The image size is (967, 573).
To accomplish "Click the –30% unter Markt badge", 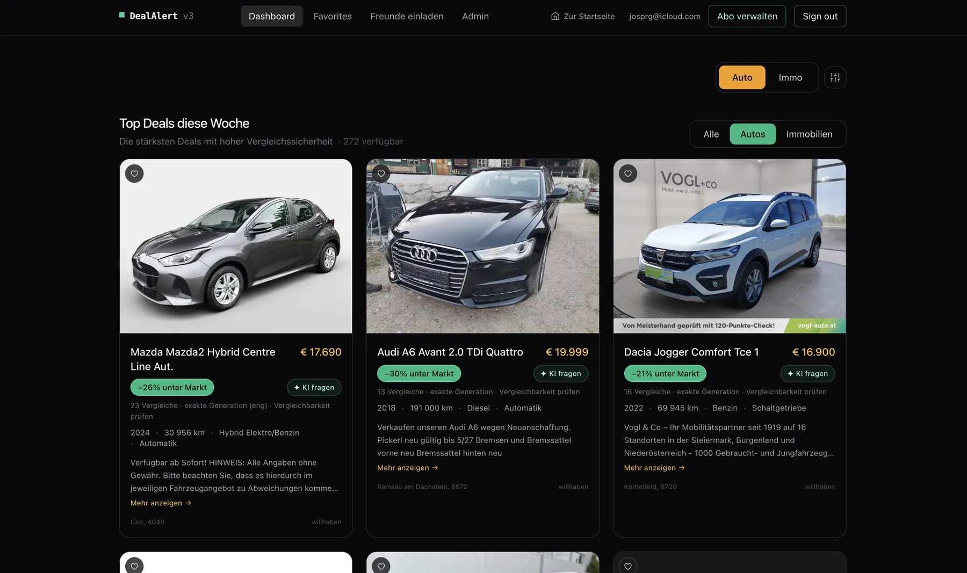I will click(x=419, y=373).
